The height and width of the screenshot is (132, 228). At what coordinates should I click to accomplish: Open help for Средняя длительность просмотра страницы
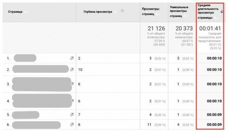pyautogui.click(x=216, y=18)
